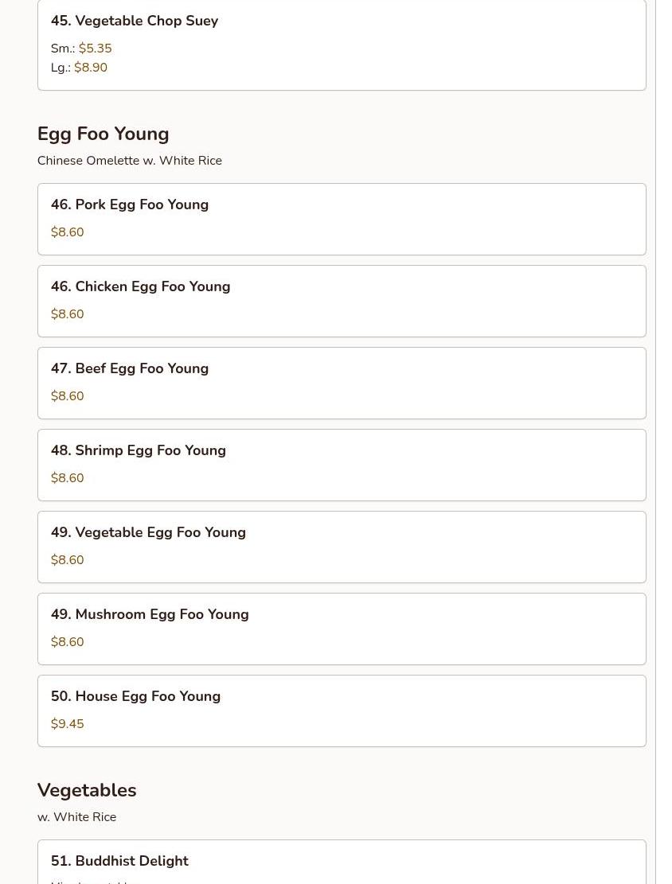This screenshot has width=672, height=884.
Task: Click the large Chop Suey price $8.90
Action: (91, 68)
